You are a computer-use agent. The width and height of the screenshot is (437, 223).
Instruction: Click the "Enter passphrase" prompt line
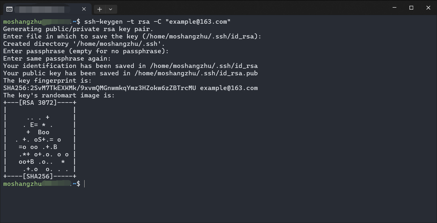click(86, 51)
